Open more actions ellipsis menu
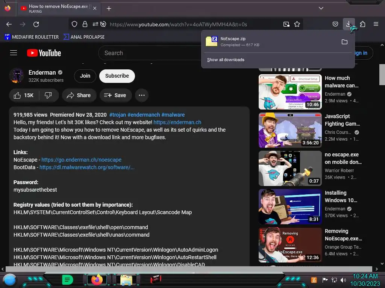This screenshot has height=288, width=385. (x=142, y=95)
